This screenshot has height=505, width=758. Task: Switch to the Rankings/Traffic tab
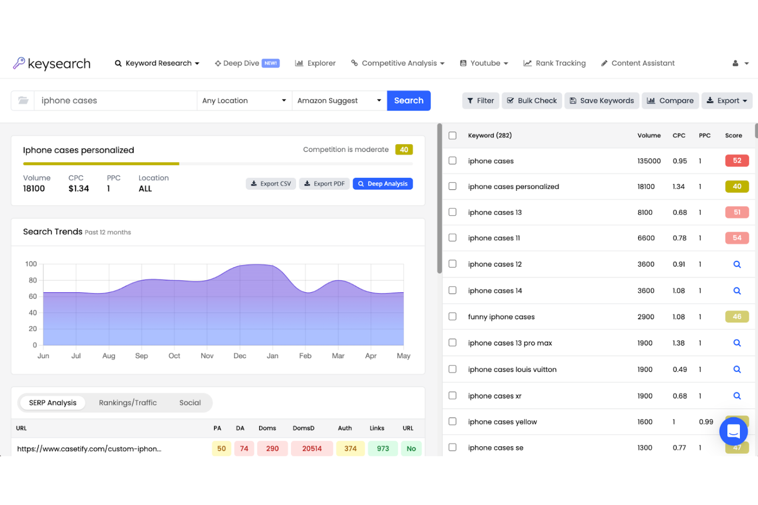click(128, 403)
